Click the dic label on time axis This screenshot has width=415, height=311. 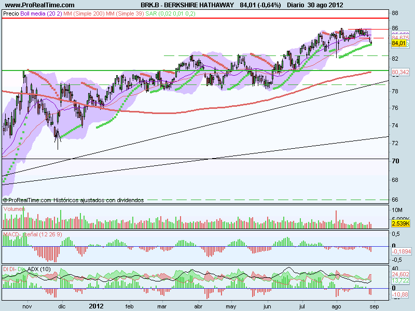62,307
